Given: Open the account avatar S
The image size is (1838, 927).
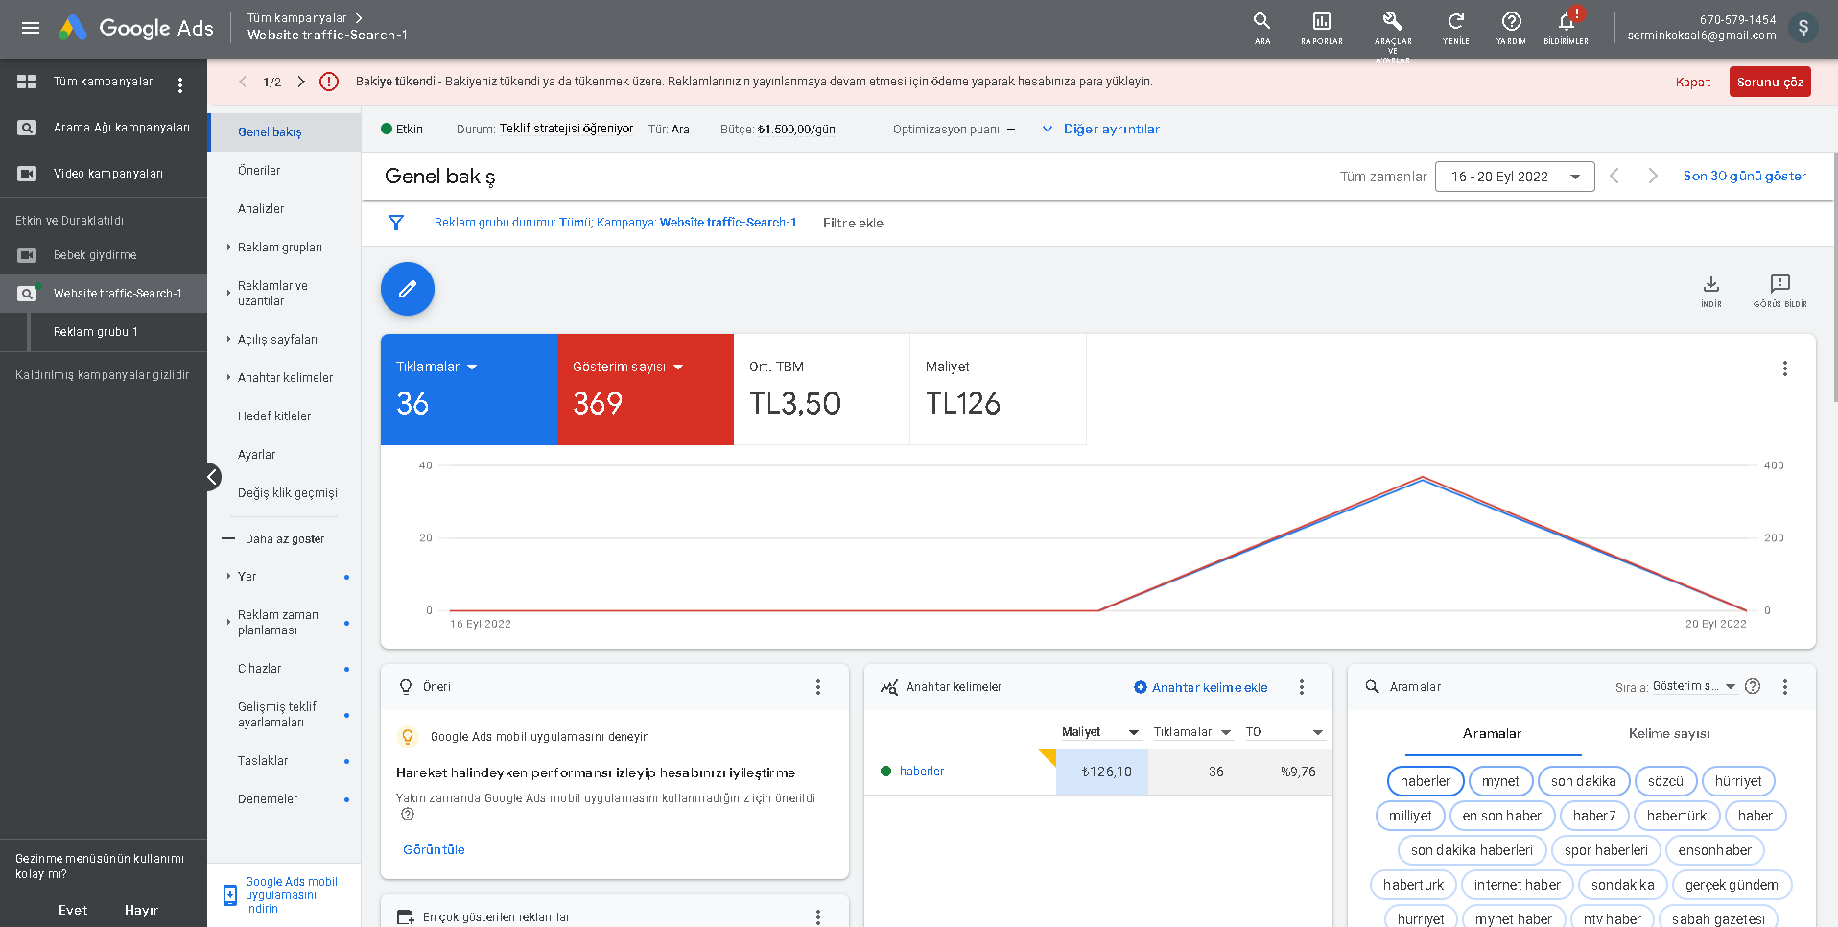Looking at the screenshot, I should (x=1803, y=28).
